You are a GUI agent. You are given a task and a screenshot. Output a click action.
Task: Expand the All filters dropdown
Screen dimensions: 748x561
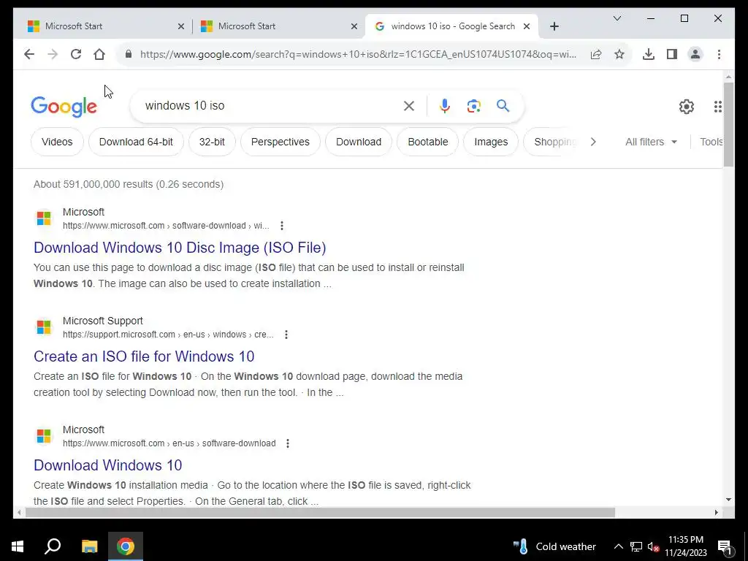[x=651, y=142]
